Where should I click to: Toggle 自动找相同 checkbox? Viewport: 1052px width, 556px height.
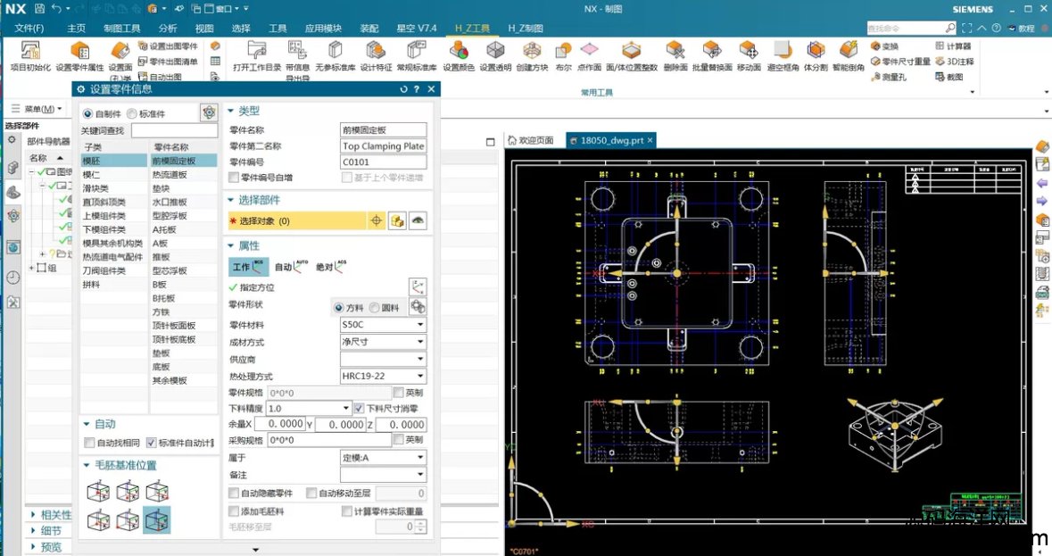(89, 443)
